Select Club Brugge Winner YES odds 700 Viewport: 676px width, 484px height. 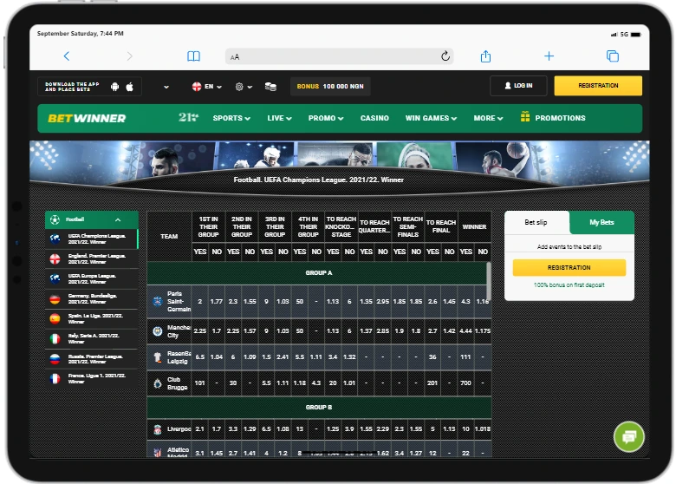pos(465,383)
